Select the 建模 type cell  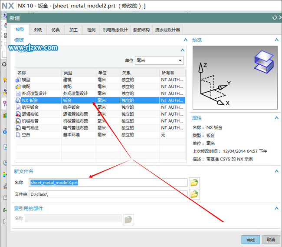click(x=79, y=80)
